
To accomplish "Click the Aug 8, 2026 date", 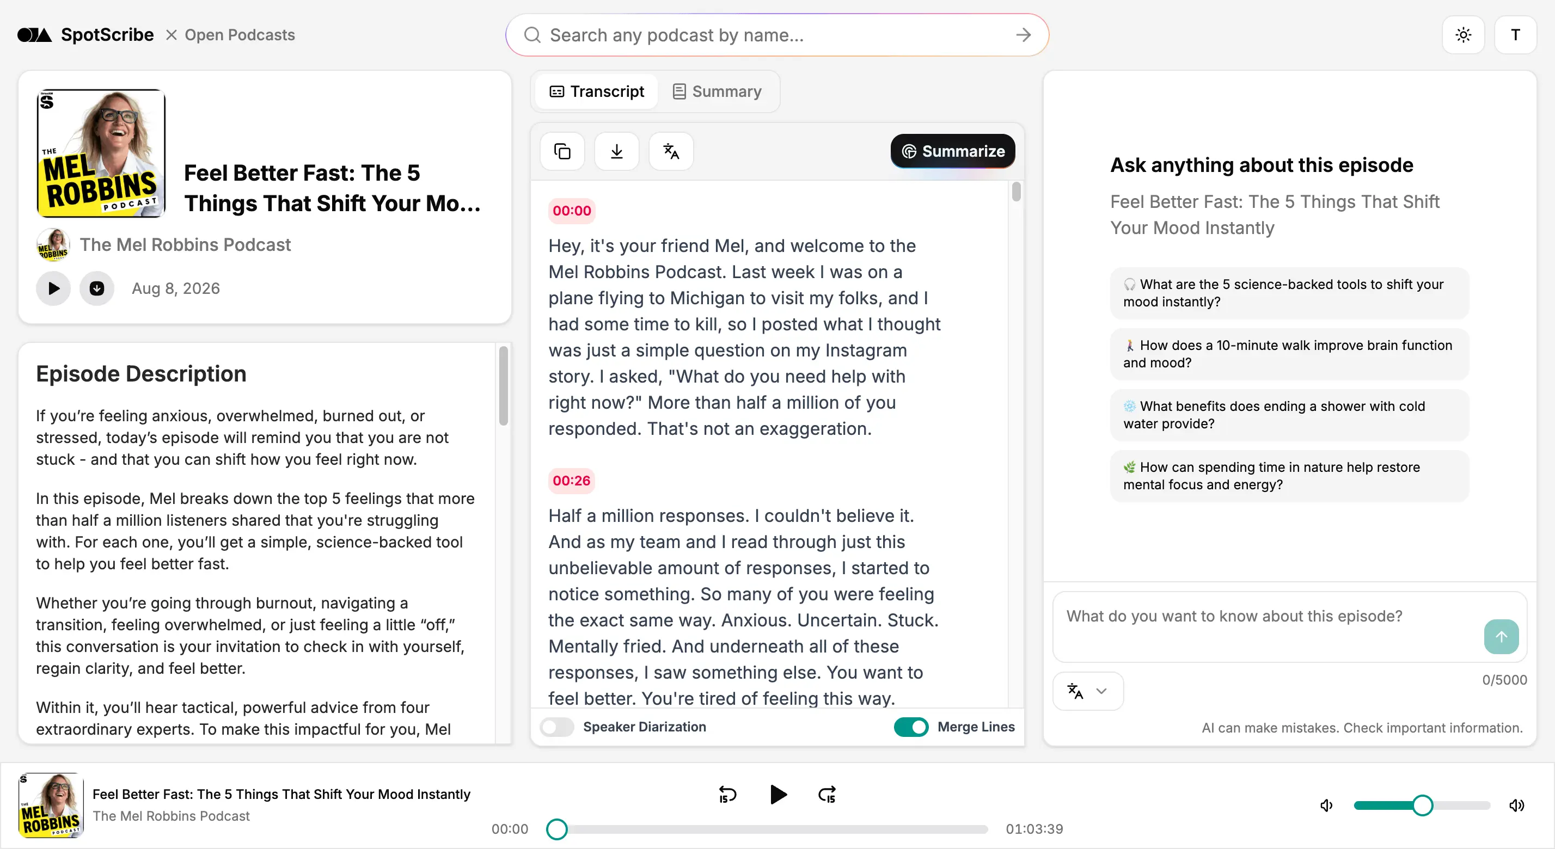I will click(x=176, y=288).
